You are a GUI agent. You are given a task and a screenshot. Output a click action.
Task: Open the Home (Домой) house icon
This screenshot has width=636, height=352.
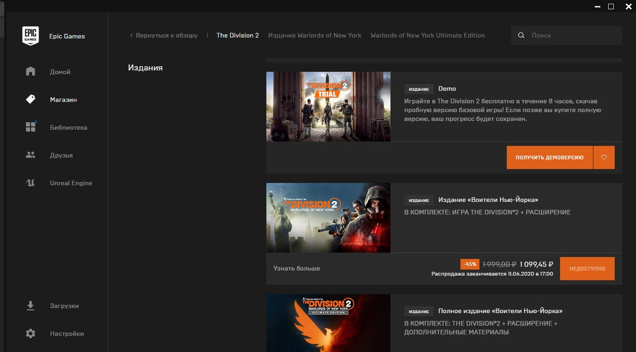pos(31,71)
